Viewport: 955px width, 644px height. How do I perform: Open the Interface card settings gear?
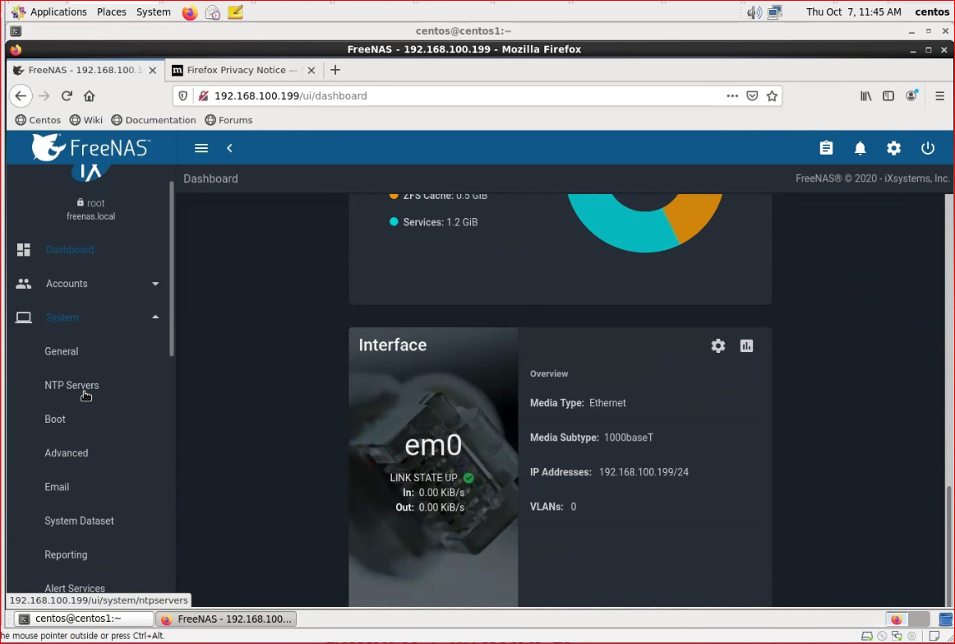(718, 345)
